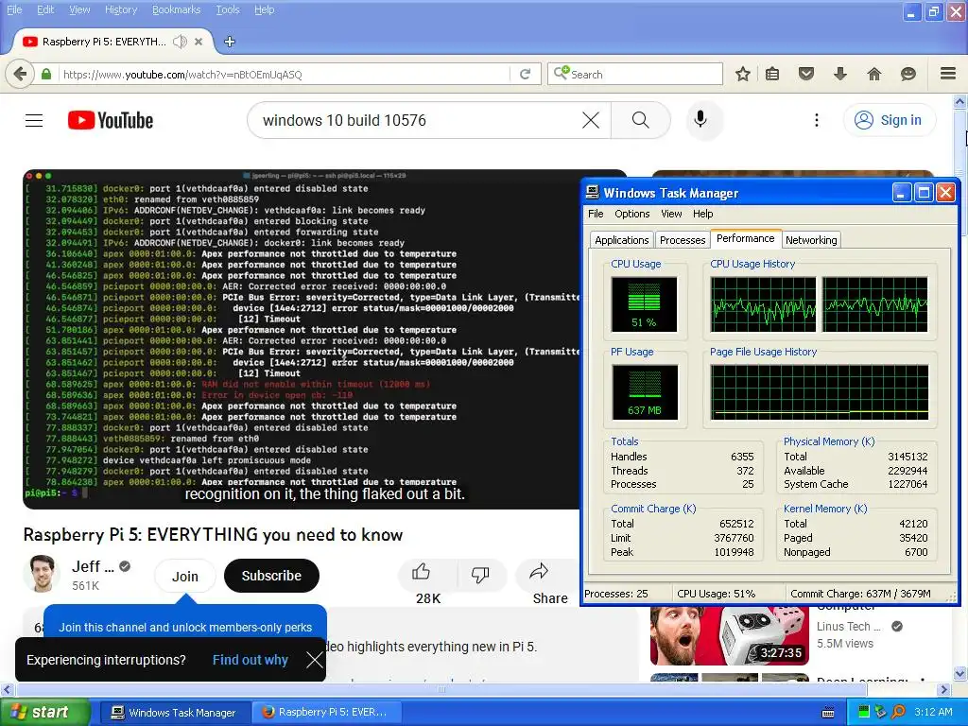
Task: Open the YouTube guide hamburger menu
Action: [34, 120]
